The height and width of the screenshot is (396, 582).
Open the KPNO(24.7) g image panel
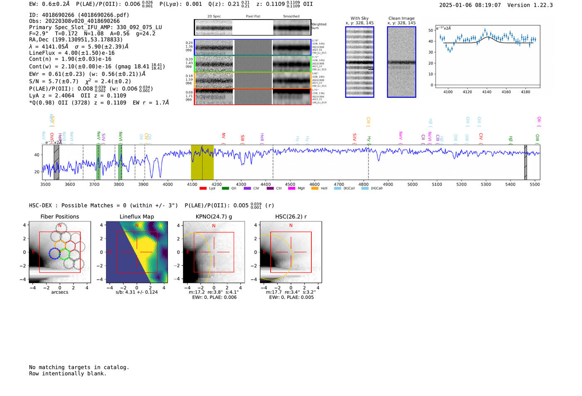[x=214, y=252]
